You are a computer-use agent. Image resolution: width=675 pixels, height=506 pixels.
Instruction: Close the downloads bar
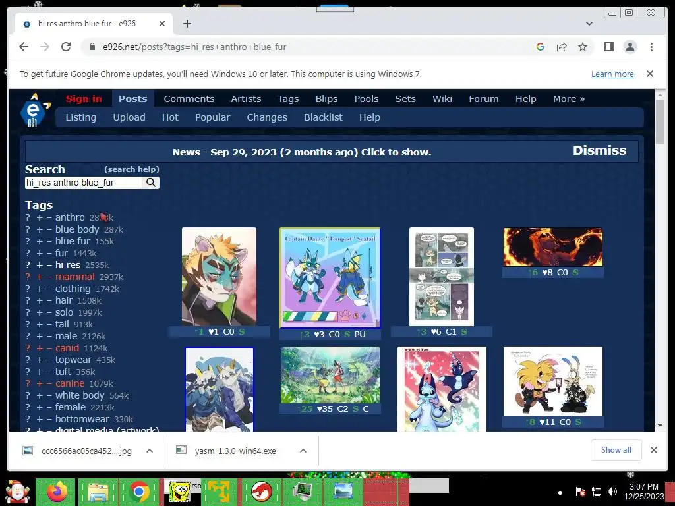[x=654, y=450]
